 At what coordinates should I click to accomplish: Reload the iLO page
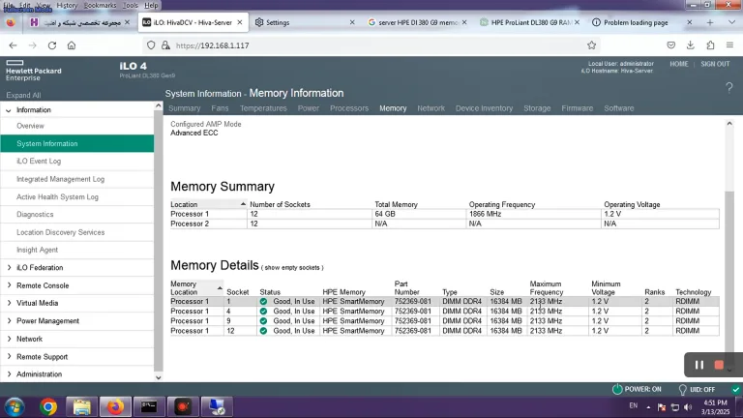click(52, 45)
